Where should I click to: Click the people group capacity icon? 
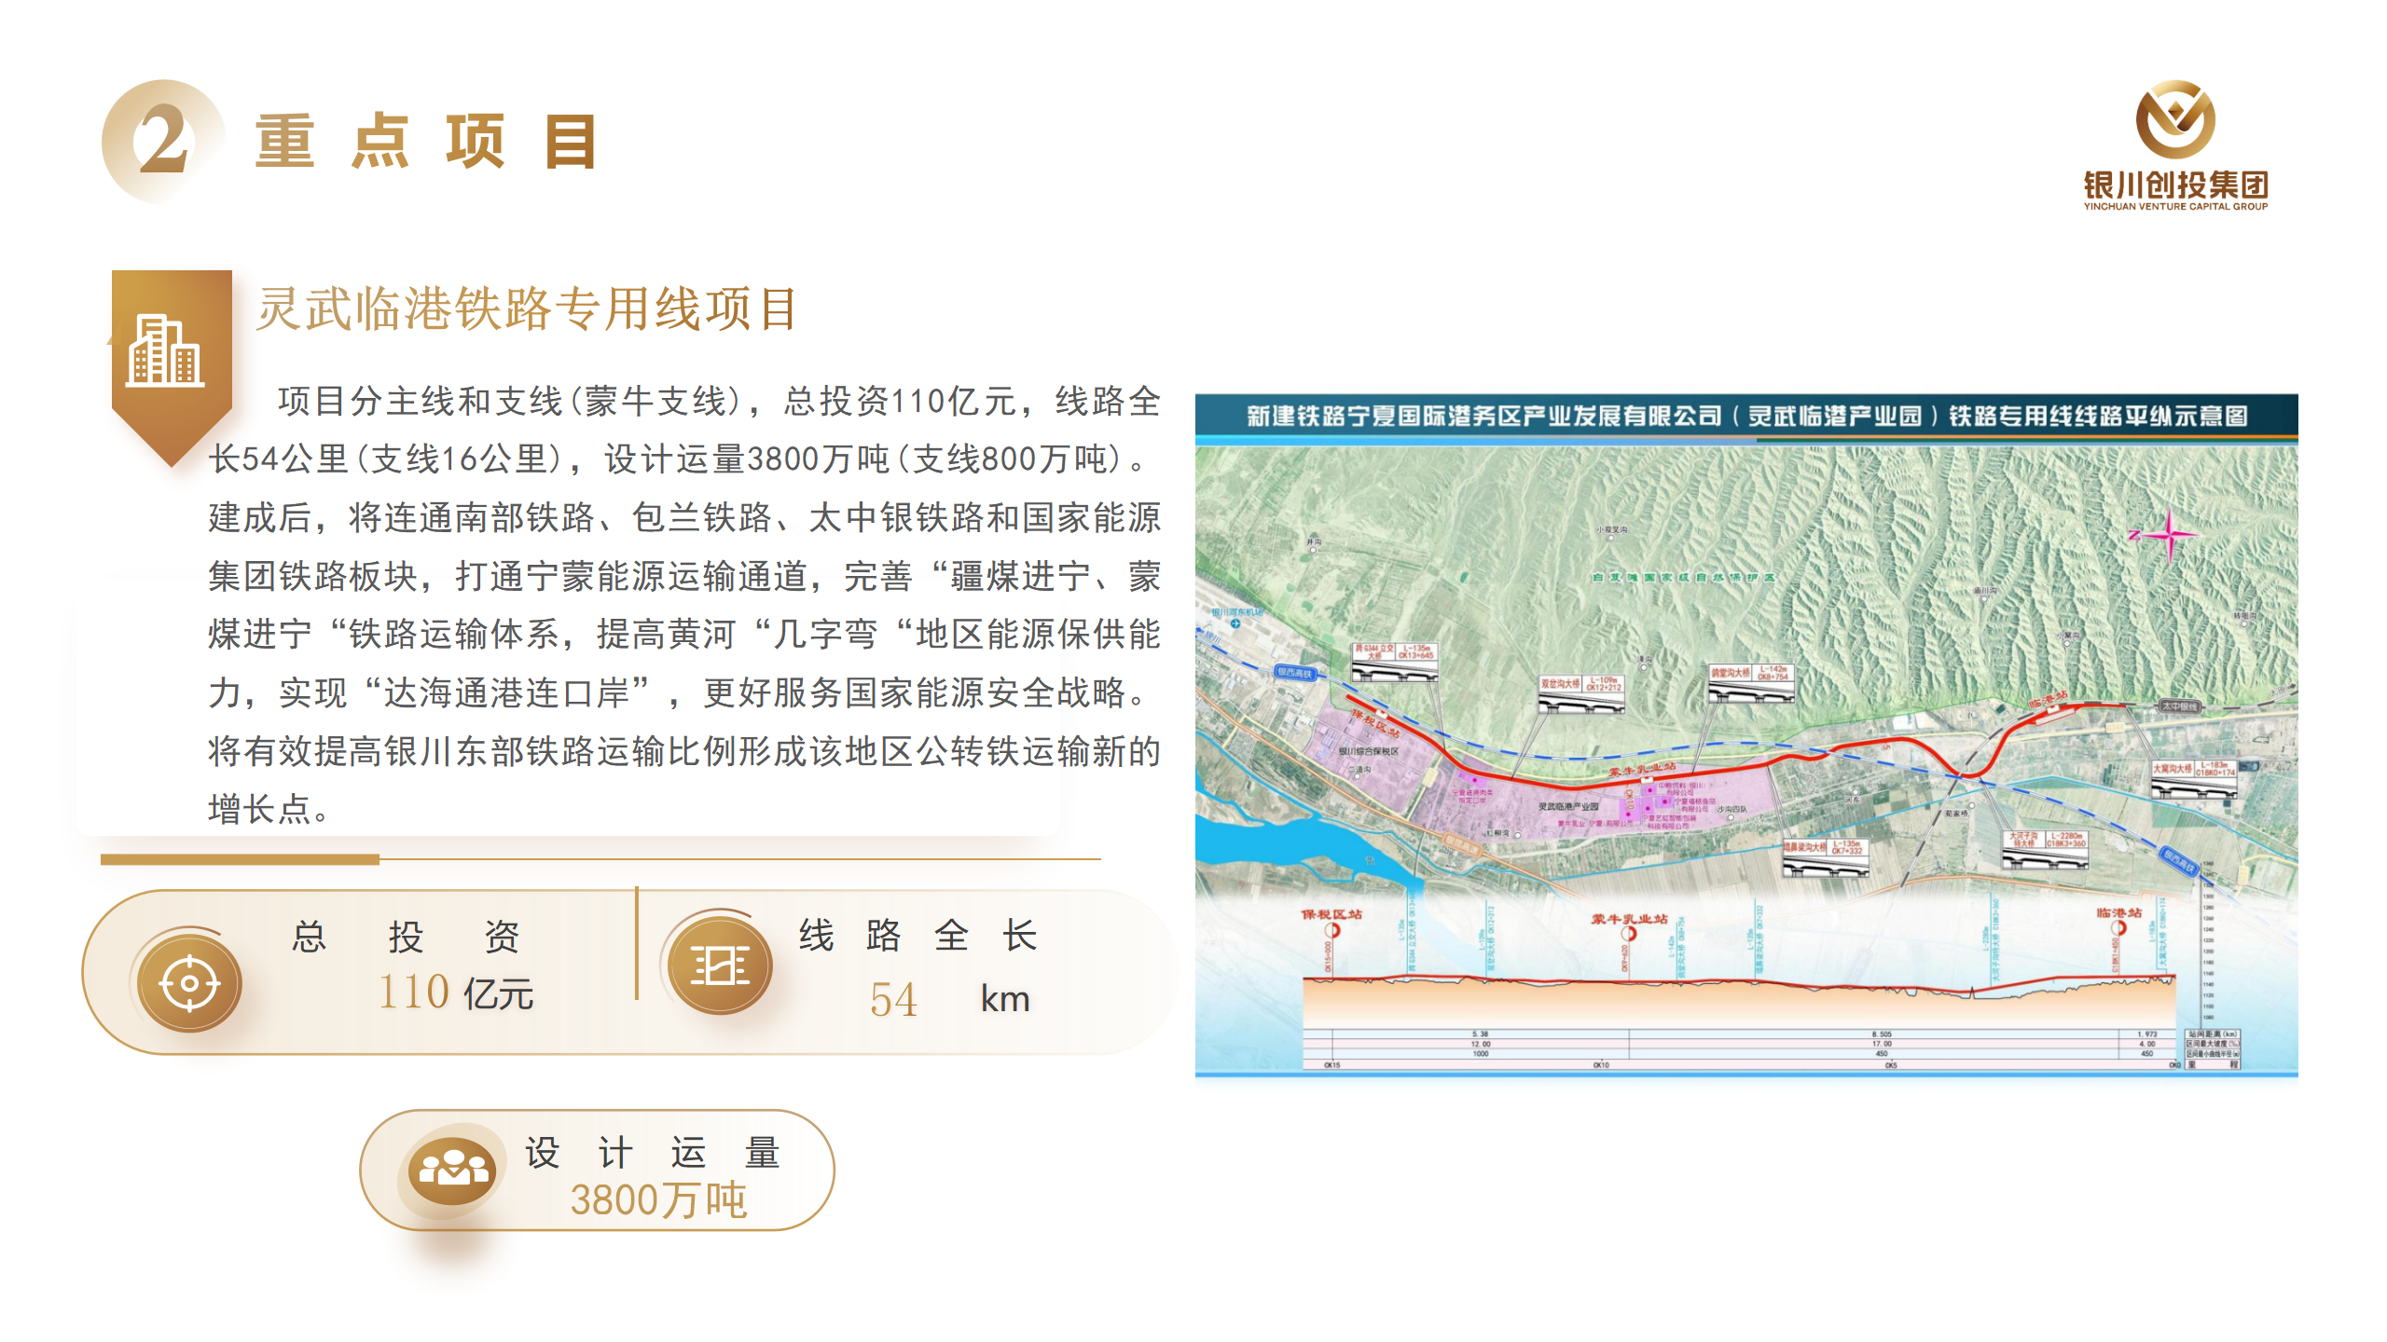tap(453, 1170)
